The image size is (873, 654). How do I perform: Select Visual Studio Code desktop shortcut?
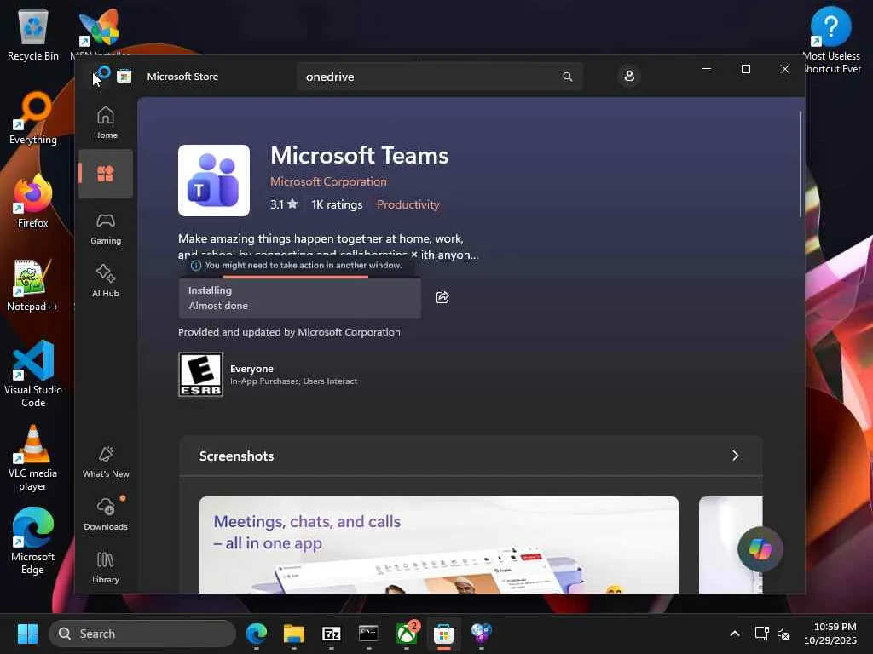33,374
